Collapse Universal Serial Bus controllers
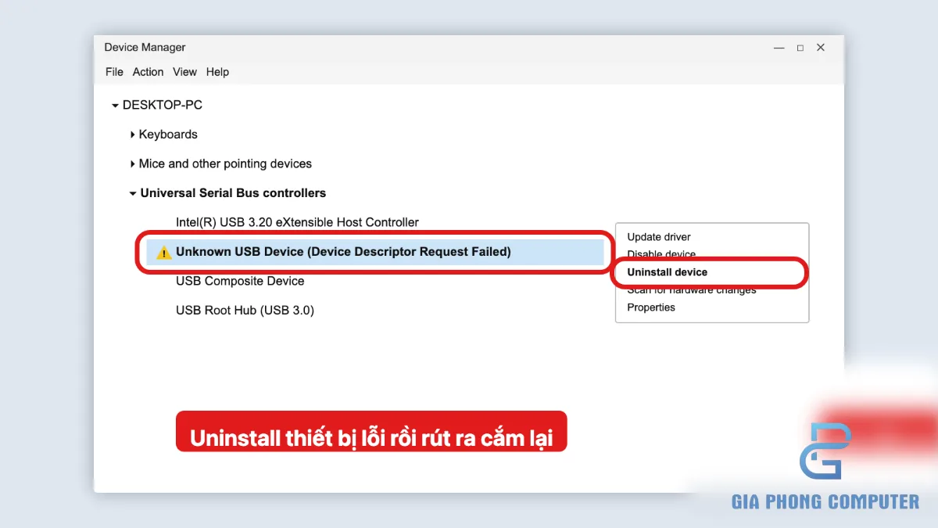 133,193
